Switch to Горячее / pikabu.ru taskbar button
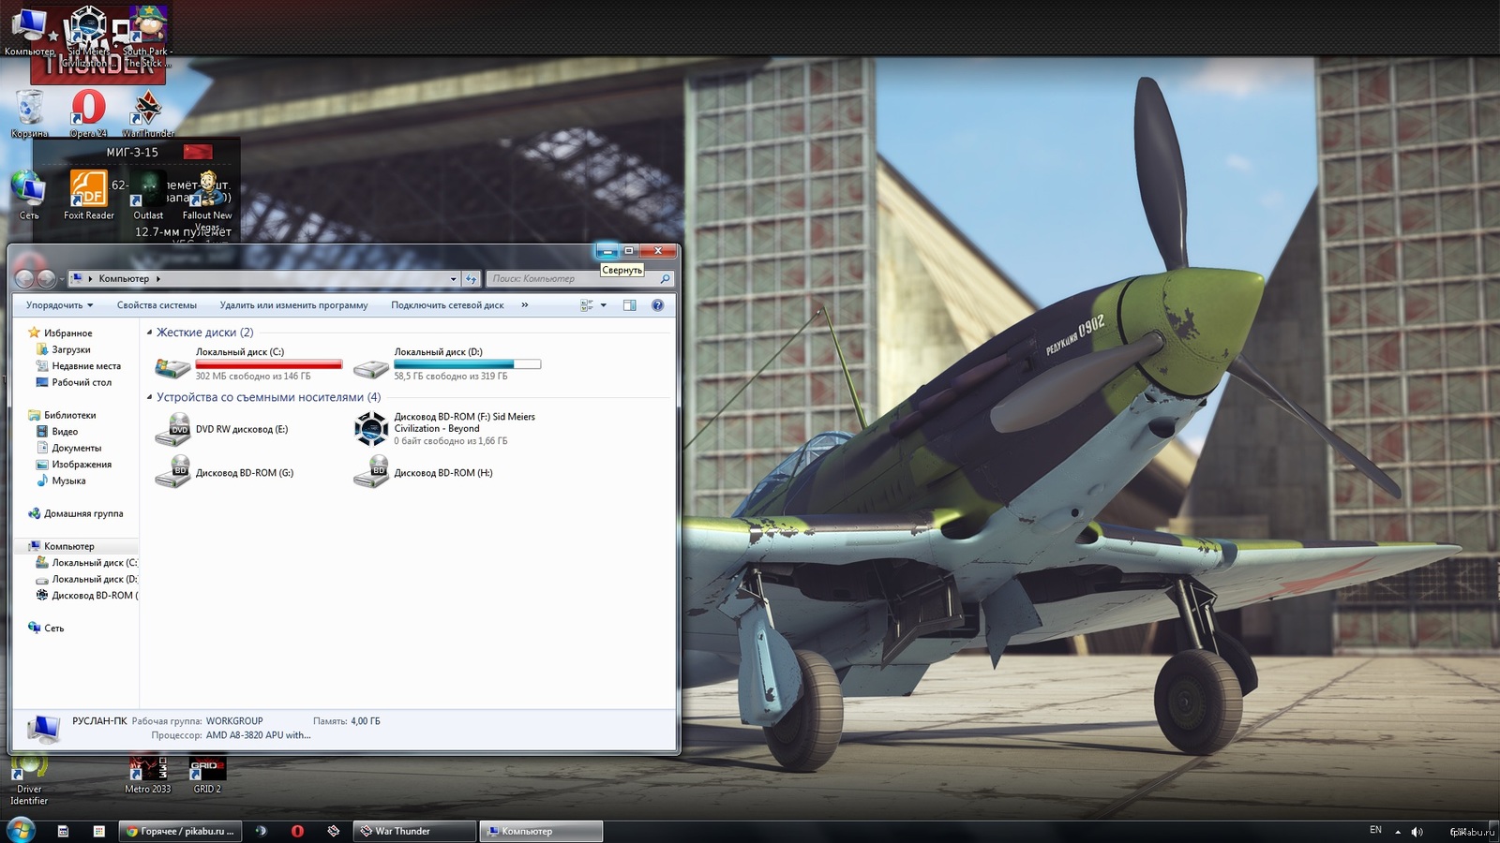This screenshot has height=843, width=1500. [x=181, y=831]
